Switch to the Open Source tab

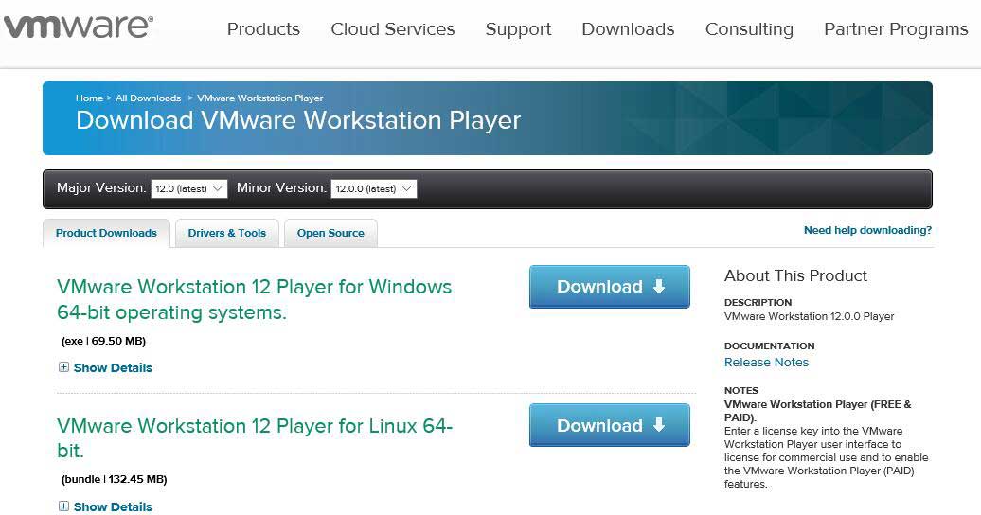(330, 233)
